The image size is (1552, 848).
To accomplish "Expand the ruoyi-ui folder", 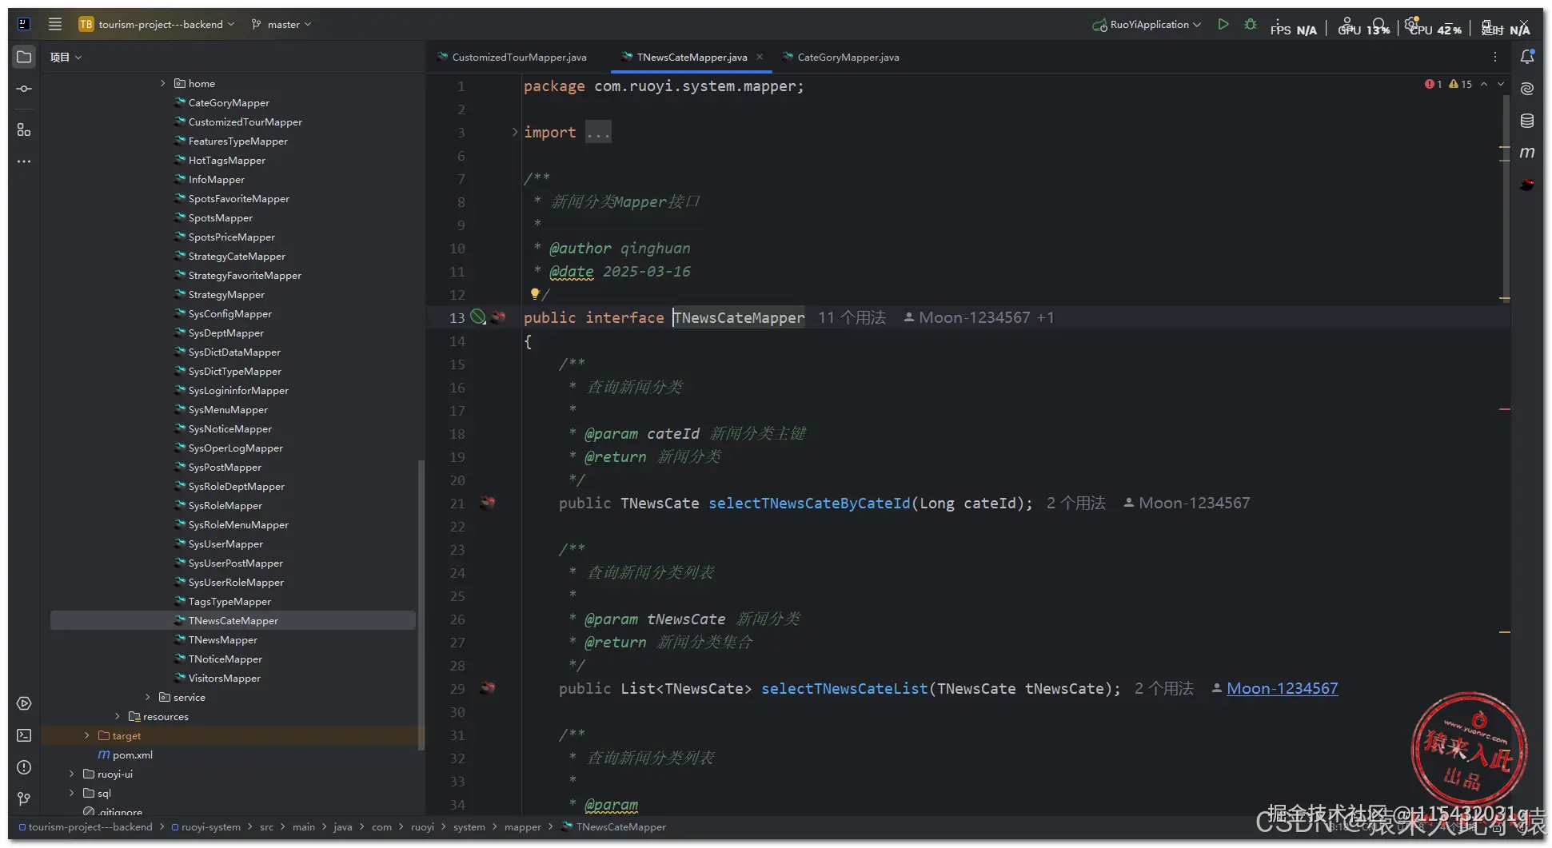I will [x=72, y=774].
